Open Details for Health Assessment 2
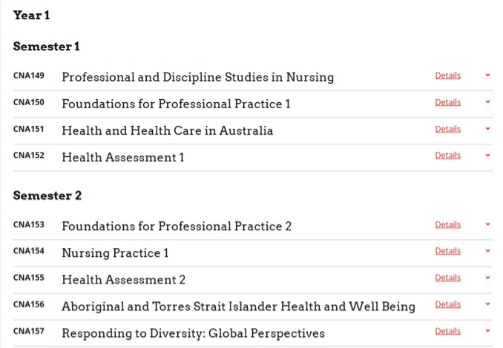The width and height of the screenshot is (503, 348). [x=447, y=278]
